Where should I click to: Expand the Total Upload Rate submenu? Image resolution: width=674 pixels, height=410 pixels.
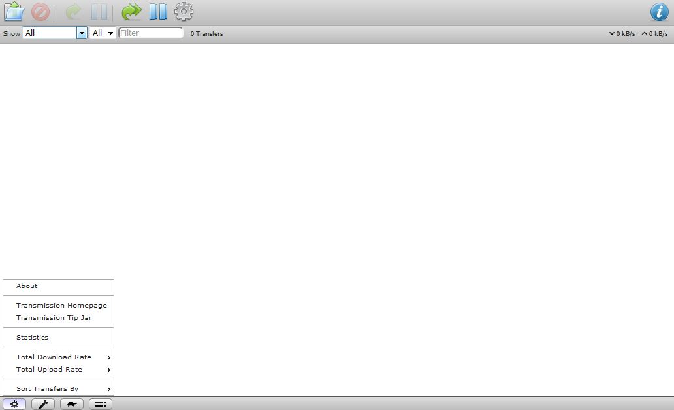(x=59, y=369)
